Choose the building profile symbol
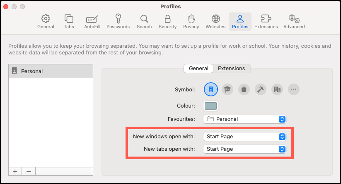This screenshot has height=184, width=341. (x=277, y=89)
